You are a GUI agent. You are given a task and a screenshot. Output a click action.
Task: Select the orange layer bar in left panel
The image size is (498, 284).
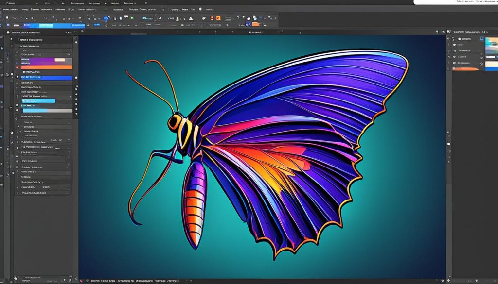pos(46,67)
